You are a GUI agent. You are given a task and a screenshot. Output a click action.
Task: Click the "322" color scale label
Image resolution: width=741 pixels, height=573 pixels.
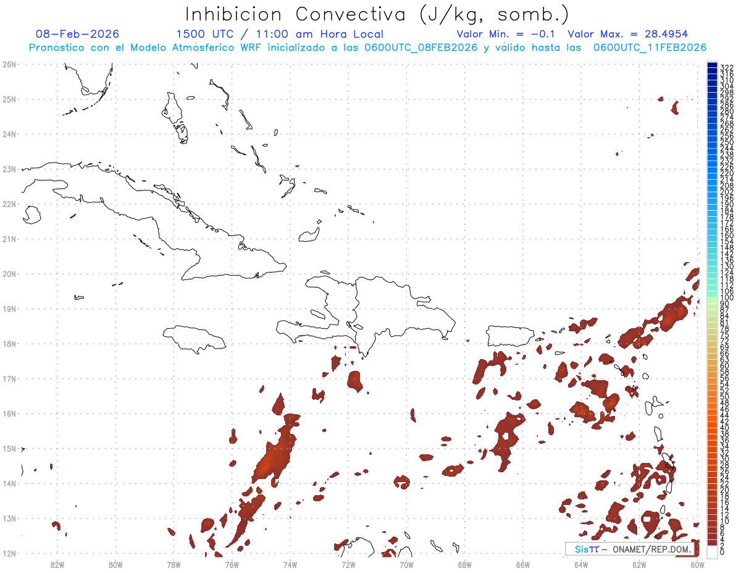coord(727,67)
